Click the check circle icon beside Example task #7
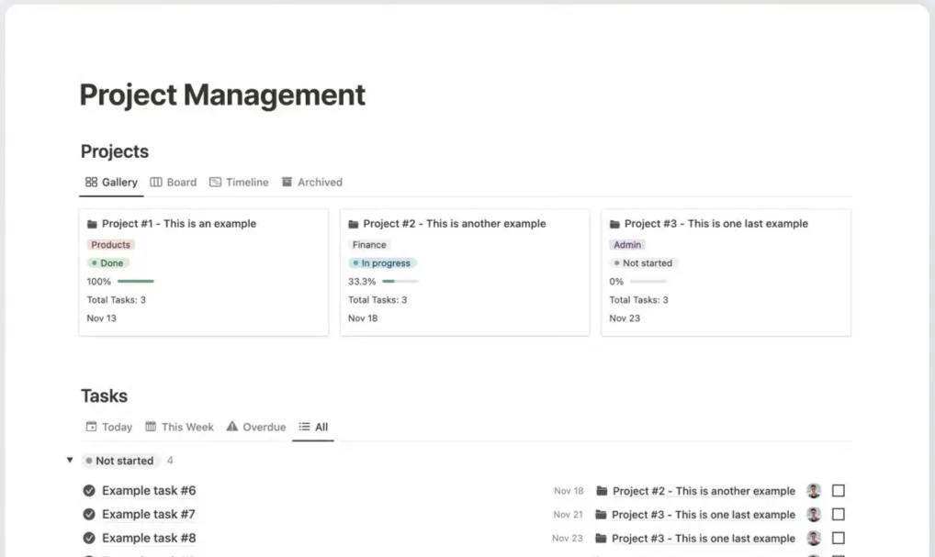This screenshot has width=935, height=557. 89,515
